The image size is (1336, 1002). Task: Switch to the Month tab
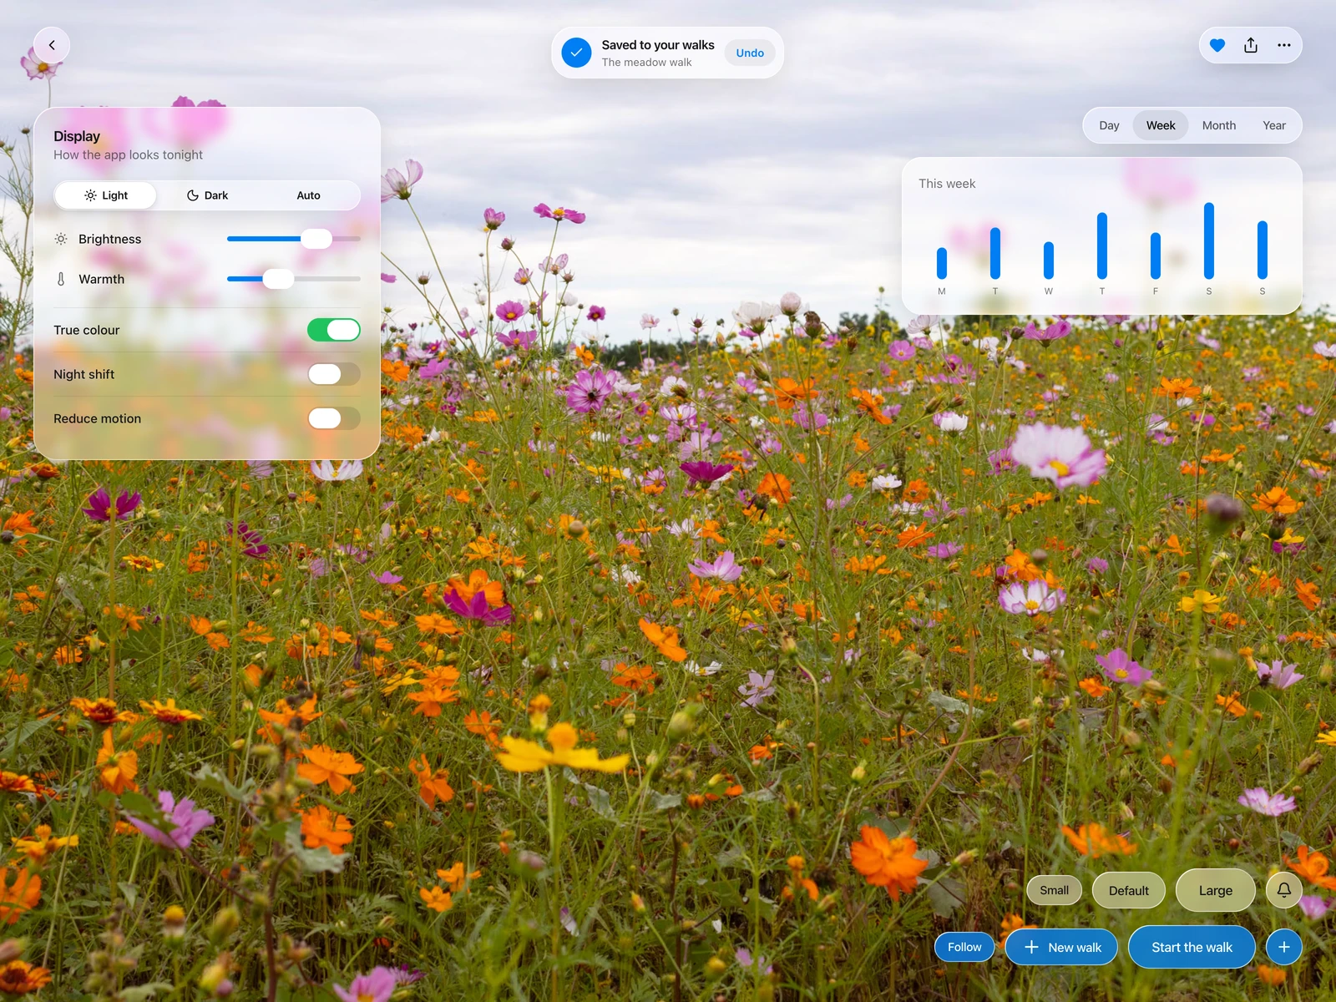1219,125
